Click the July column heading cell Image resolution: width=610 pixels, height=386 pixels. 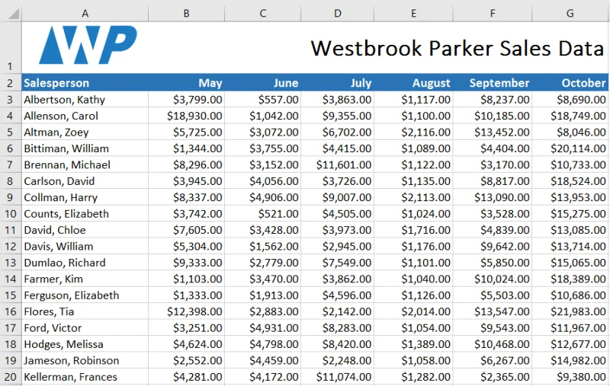click(x=337, y=83)
